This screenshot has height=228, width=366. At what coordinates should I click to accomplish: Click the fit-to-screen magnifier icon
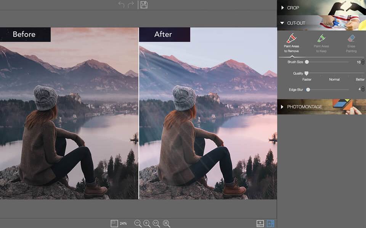[166, 223]
